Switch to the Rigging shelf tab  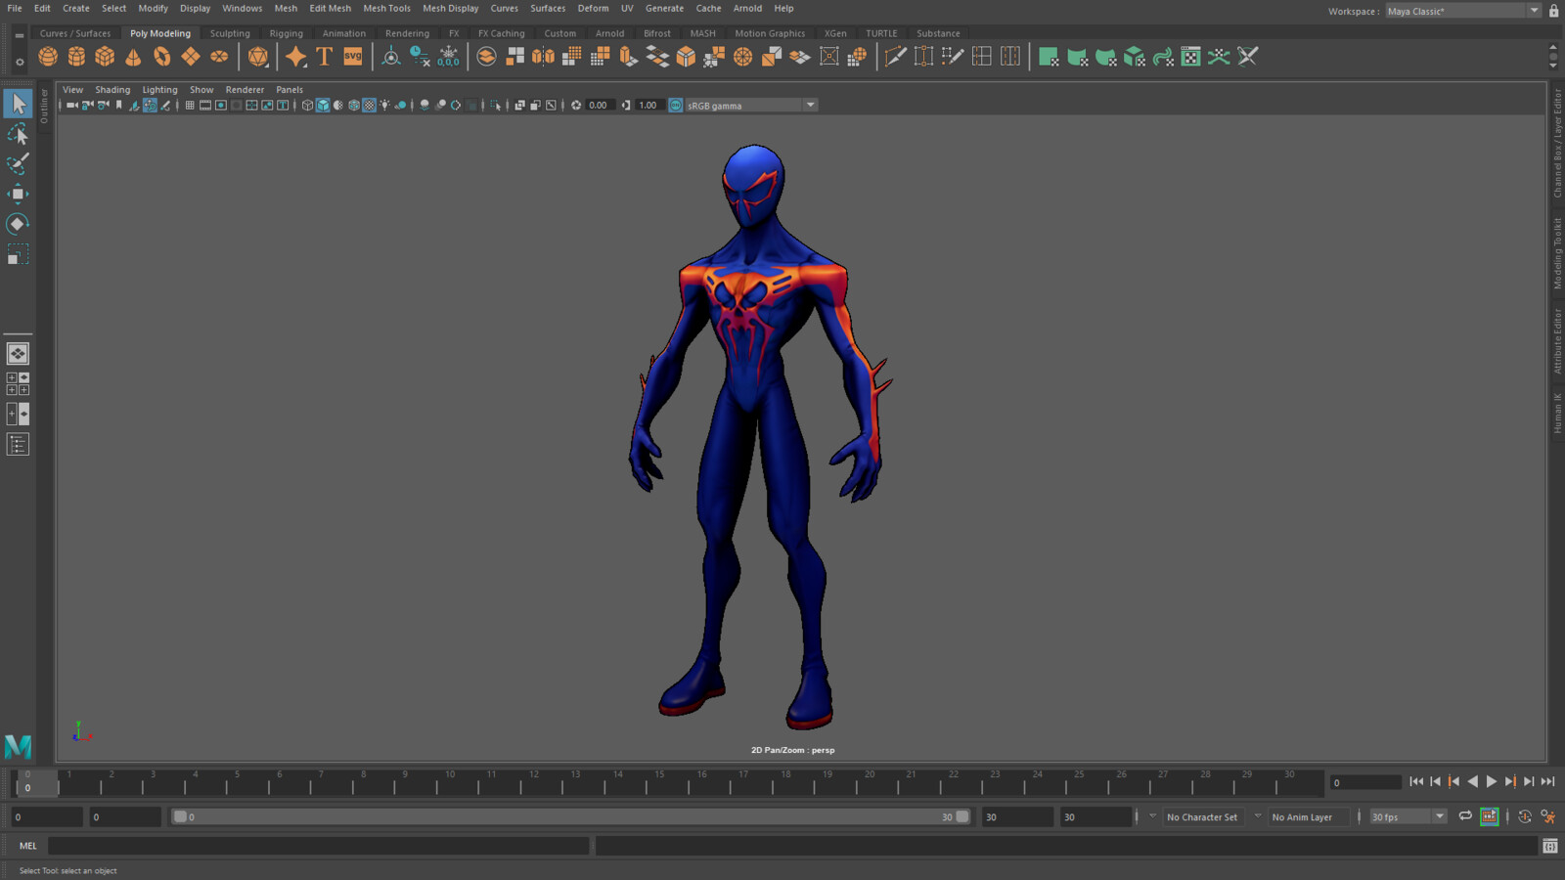[x=286, y=33]
